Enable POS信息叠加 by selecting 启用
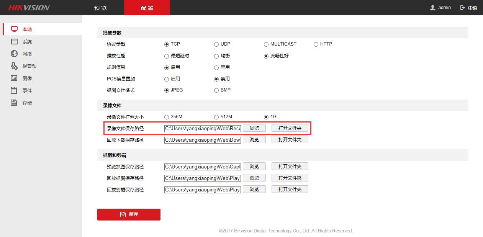Screen dimensions: 483x237 tap(167, 79)
